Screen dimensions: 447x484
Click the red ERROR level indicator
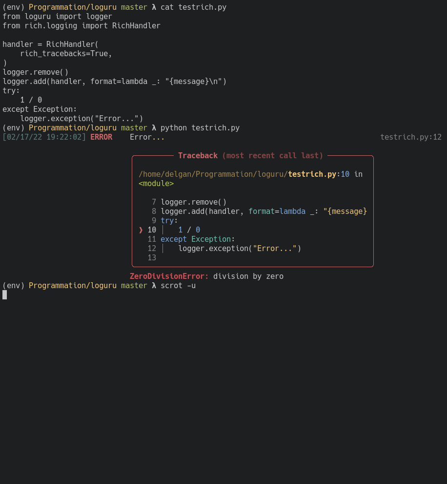[101, 137]
